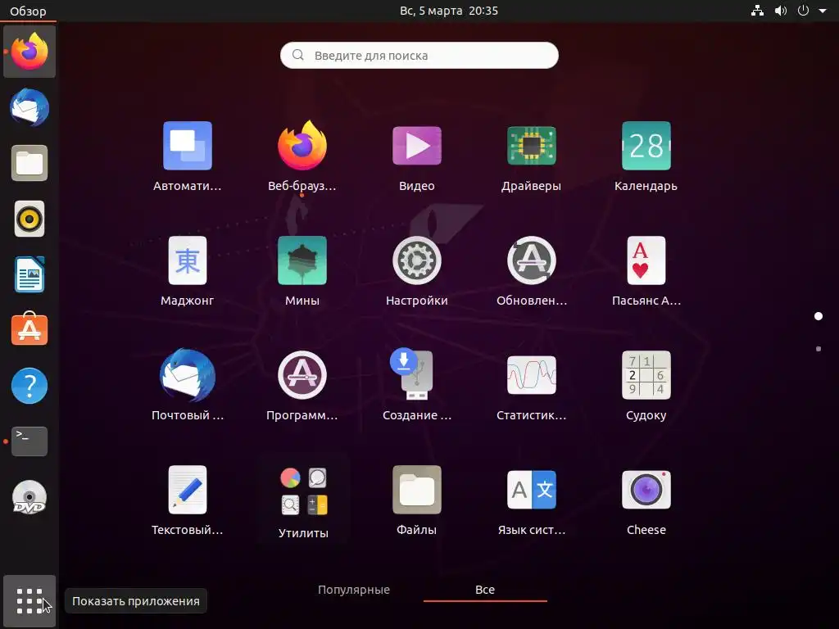
Task: Open Почтовый … Thunderbird in grid
Action: pyautogui.click(x=188, y=386)
